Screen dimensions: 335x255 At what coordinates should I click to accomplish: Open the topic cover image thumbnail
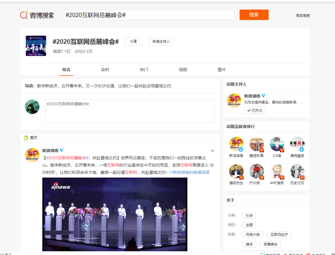pos(36,46)
